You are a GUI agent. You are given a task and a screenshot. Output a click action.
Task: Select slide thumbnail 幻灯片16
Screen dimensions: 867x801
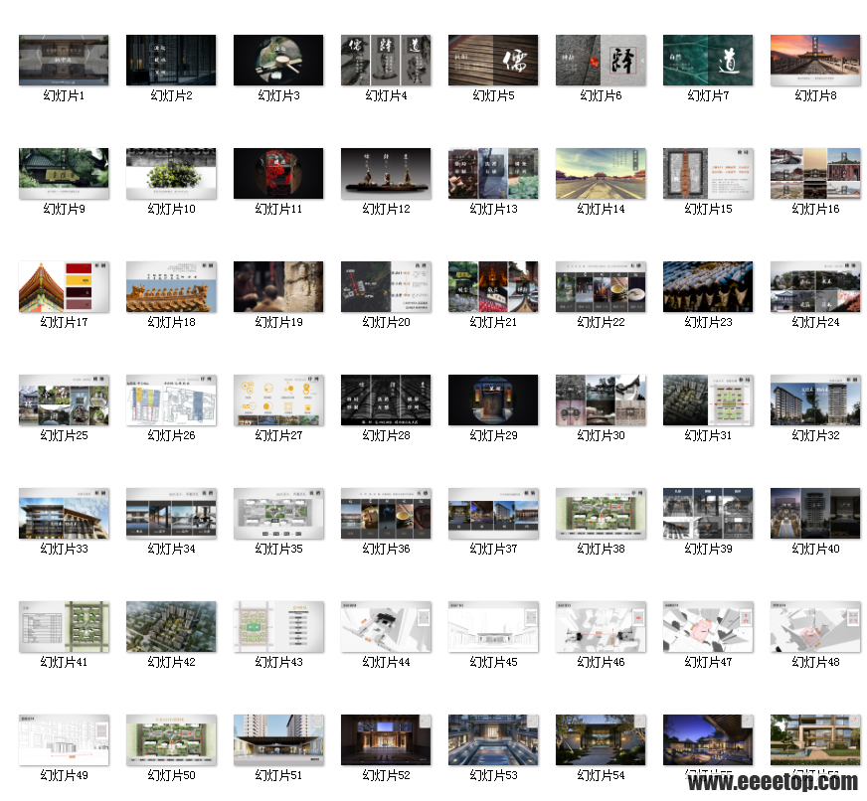[x=815, y=174]
